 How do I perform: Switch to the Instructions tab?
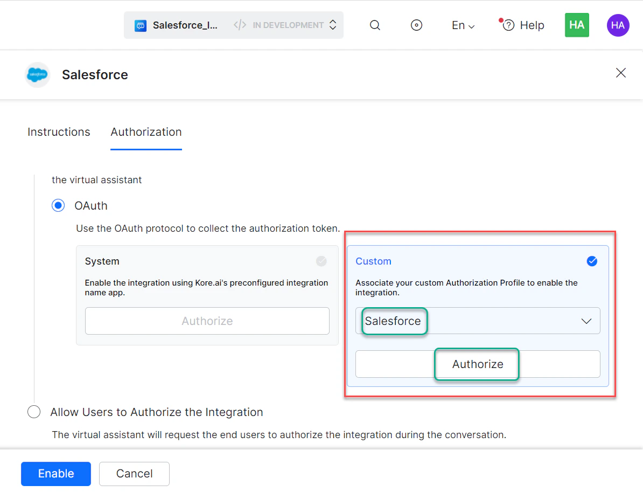tap(59, 132)
